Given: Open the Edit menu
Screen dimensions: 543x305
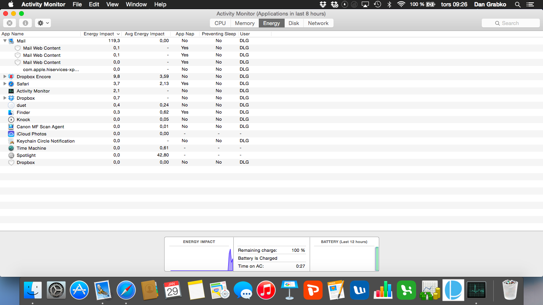Looking at the screenshot, I should coord(94,4).
